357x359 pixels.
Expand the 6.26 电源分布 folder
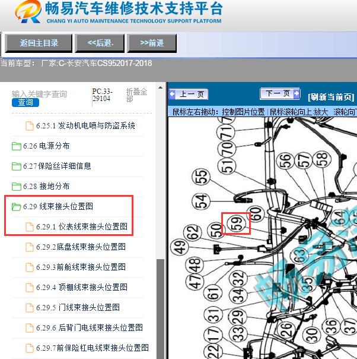pyautogui.click(x=46, y=146)
